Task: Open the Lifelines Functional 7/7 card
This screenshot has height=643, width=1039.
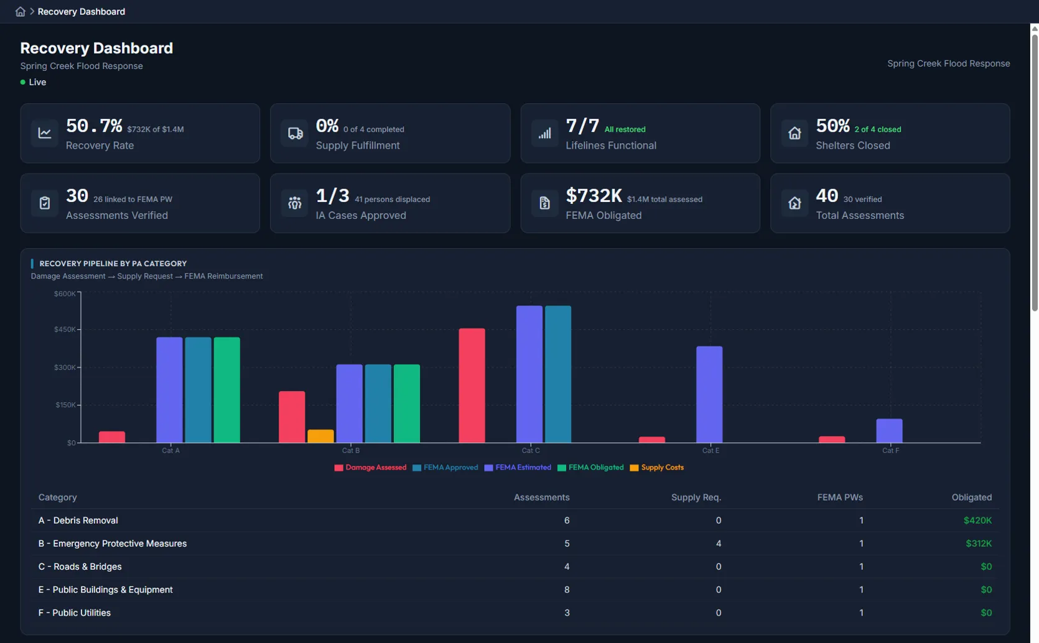Action: coord(640,133)
